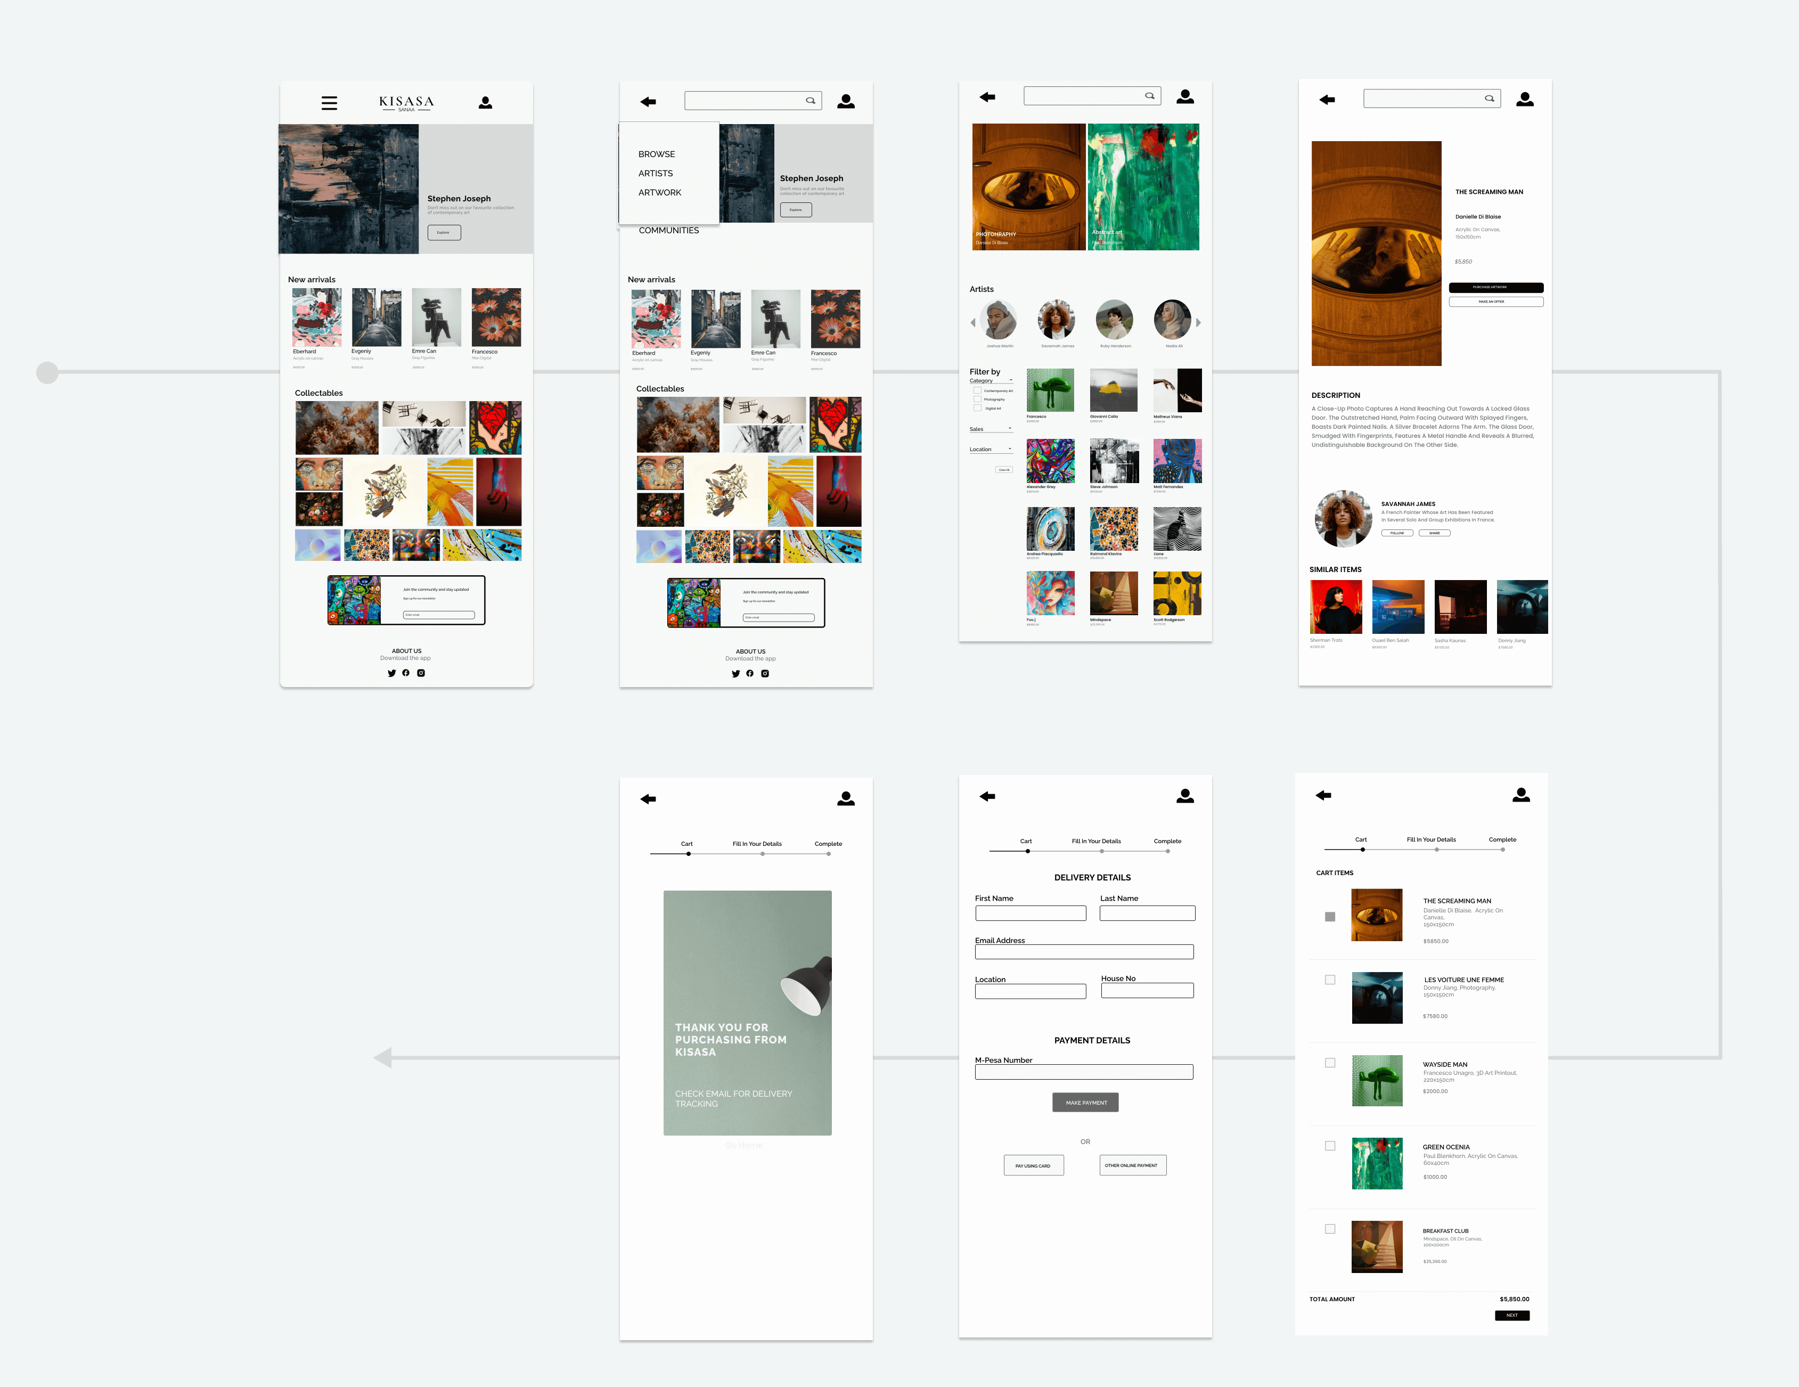The width and height of the screenshot is (1799, 1387).
Task: Click search magnifier on Screaming Man product page
Action: (x=1489, y=99)
